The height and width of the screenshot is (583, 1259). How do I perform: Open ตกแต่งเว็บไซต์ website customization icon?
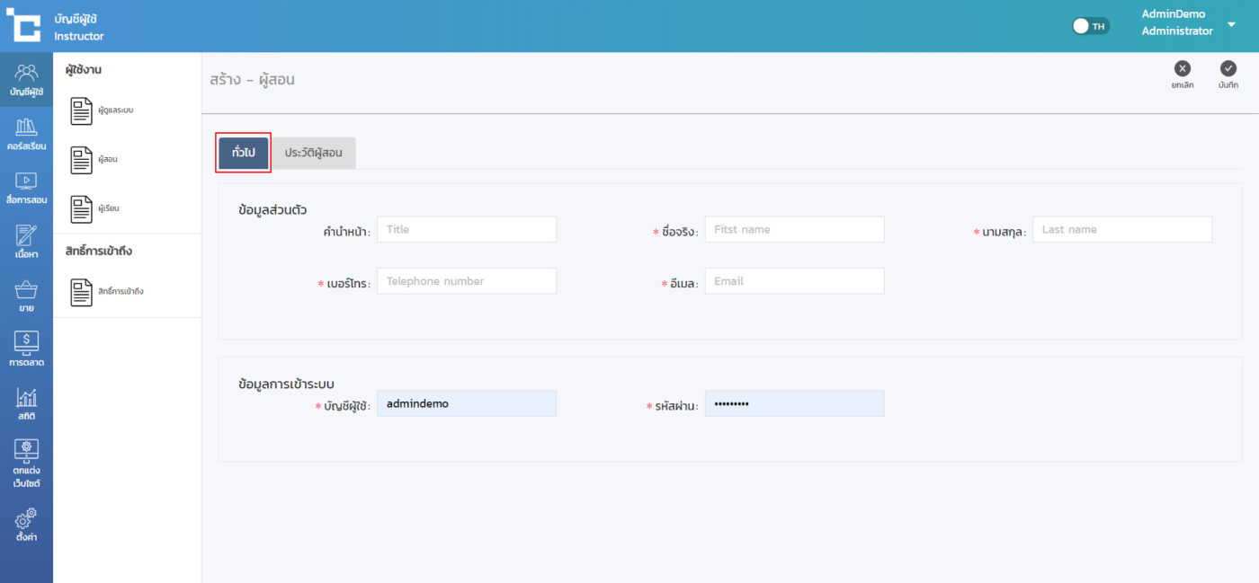26,463
